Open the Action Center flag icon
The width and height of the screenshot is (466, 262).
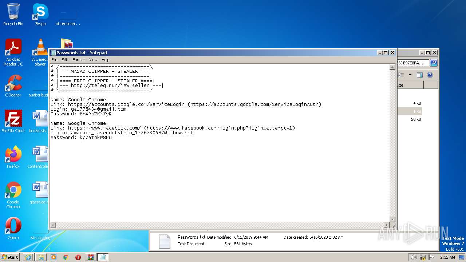click(x=432, y=257)
